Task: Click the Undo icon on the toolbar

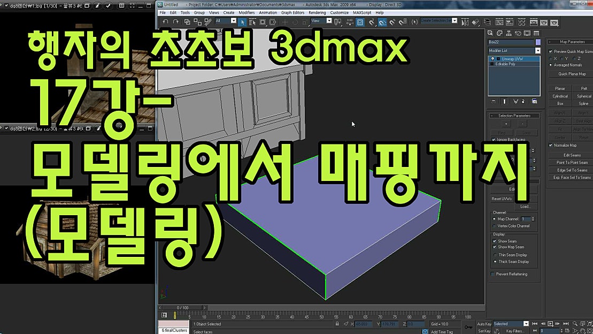Action: tap(166, 22)
